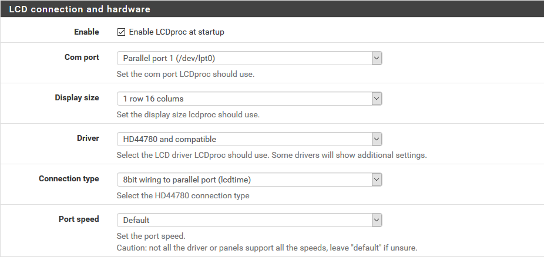Click the "Select the LCD driver" help text

271,155
